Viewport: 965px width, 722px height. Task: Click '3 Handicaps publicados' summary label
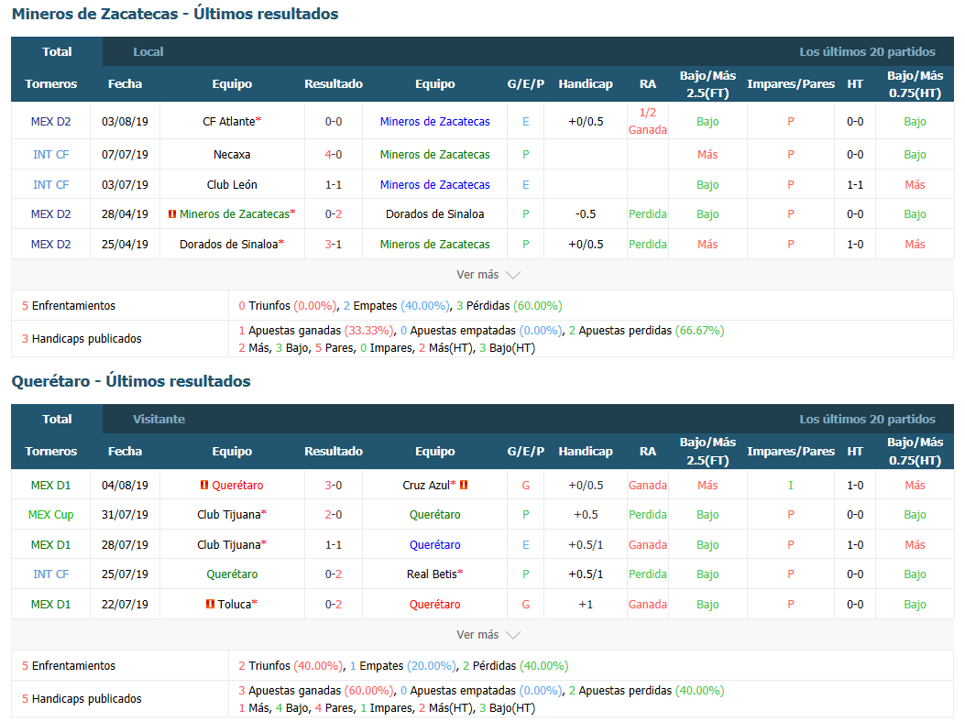click(82, 338)
